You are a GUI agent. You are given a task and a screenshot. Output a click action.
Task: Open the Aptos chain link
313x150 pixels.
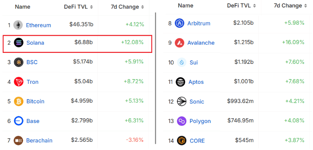196,82
